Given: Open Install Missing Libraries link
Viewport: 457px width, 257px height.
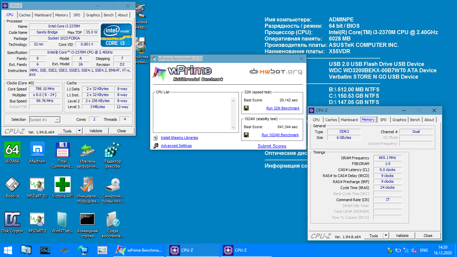Looking at the screenshot, I should [x=179, y=138].
